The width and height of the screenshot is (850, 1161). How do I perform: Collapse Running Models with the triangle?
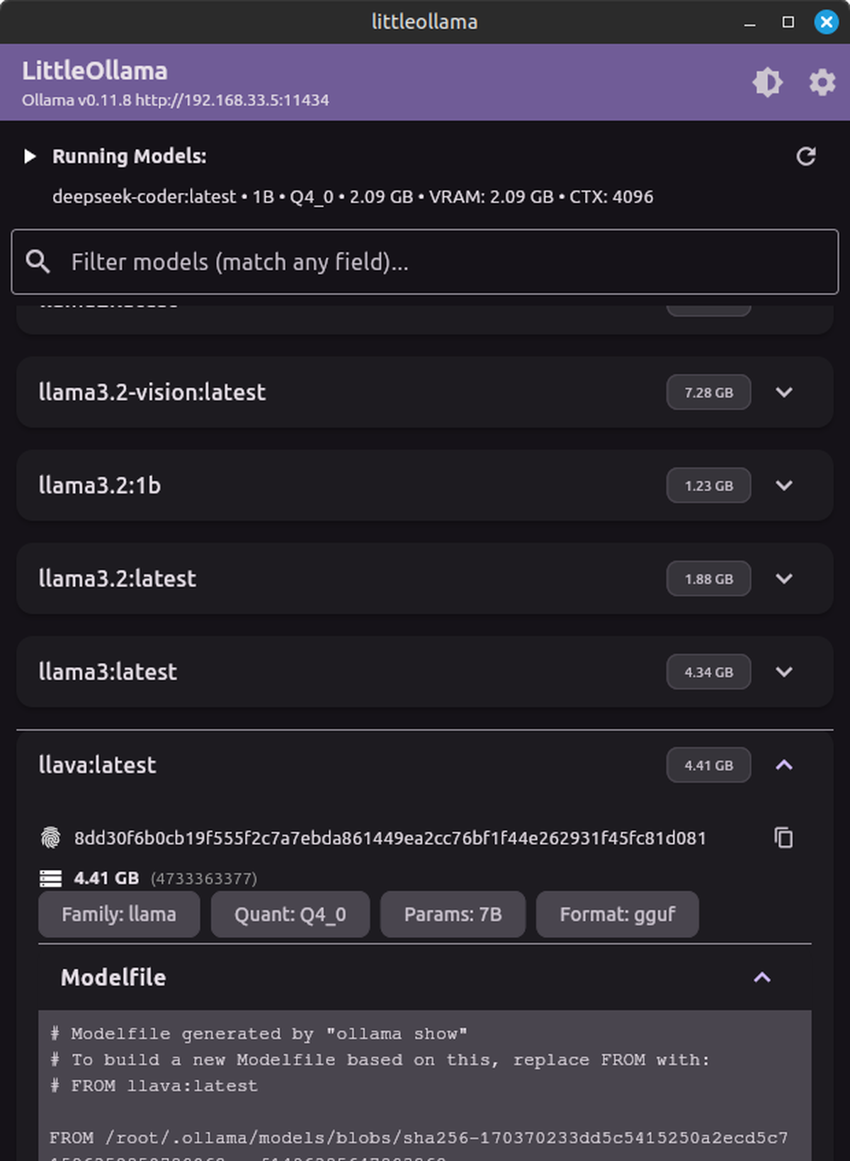tap(30, 157)
